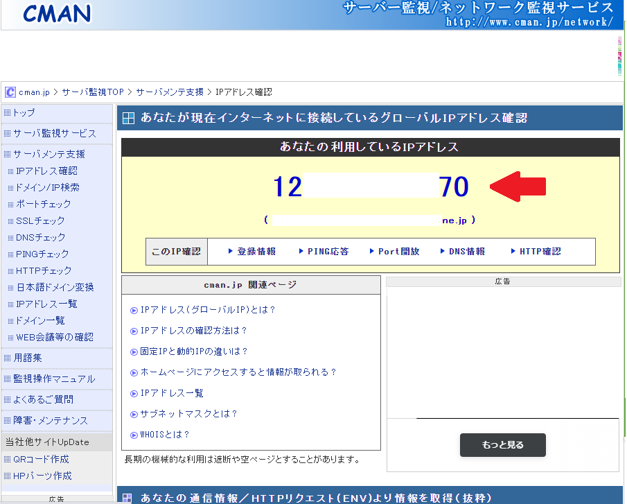Viewport: 627px width, 504px height.
Task: Open QRコード作成 in the sidebar
Action: (41, 459)
